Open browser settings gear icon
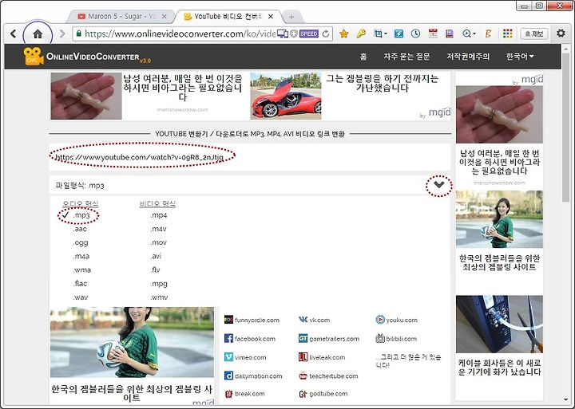Screen dimensions: 575x409 561,33
